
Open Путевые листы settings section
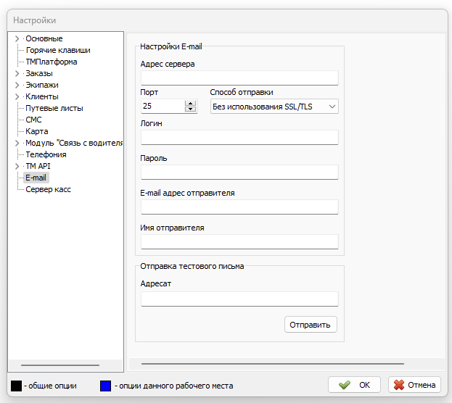(x=54, y=108)
